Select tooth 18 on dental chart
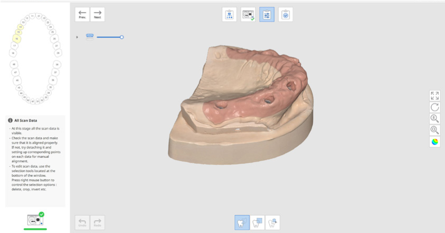This screenshot has width=445, height=233. coord(13,53)
